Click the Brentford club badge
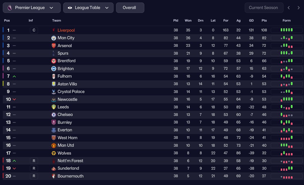This screenshot has height=185, width=304. point(54,61)
